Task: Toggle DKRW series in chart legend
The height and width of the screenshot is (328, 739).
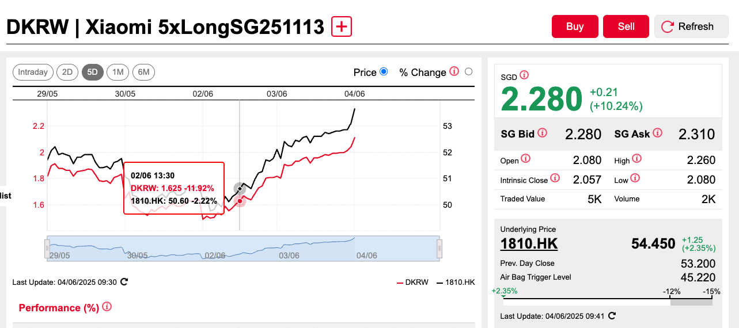Action: (412, 282)
